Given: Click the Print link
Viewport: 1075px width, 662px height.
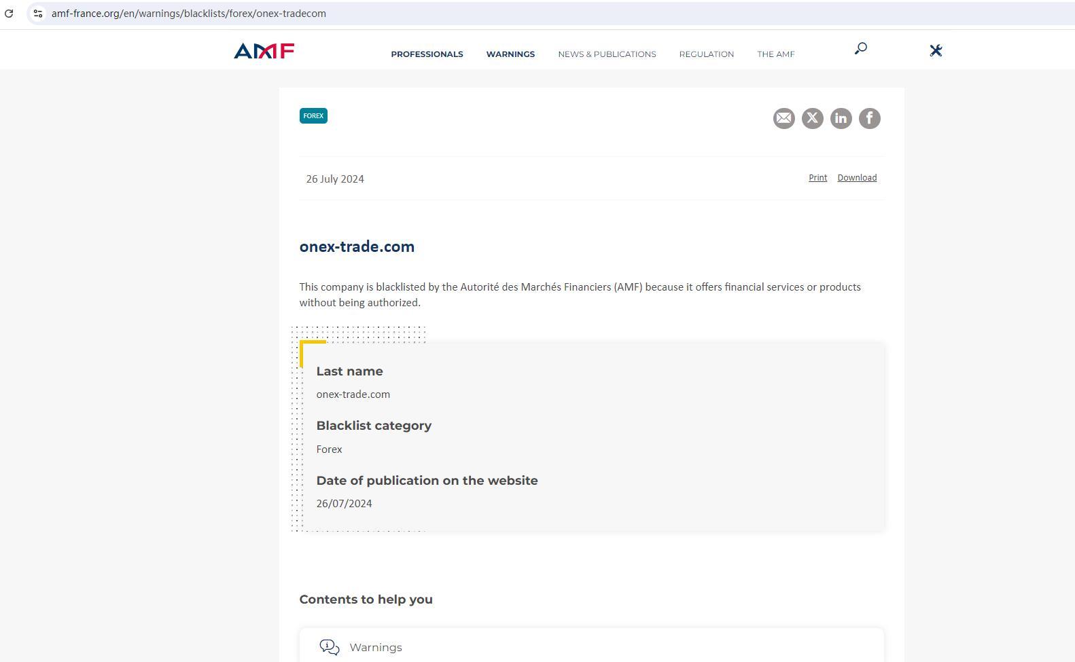Looking at the screenshot, I should 817,178.
